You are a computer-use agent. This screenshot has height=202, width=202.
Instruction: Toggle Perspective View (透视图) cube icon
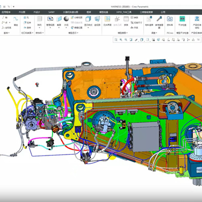[97, 19]
